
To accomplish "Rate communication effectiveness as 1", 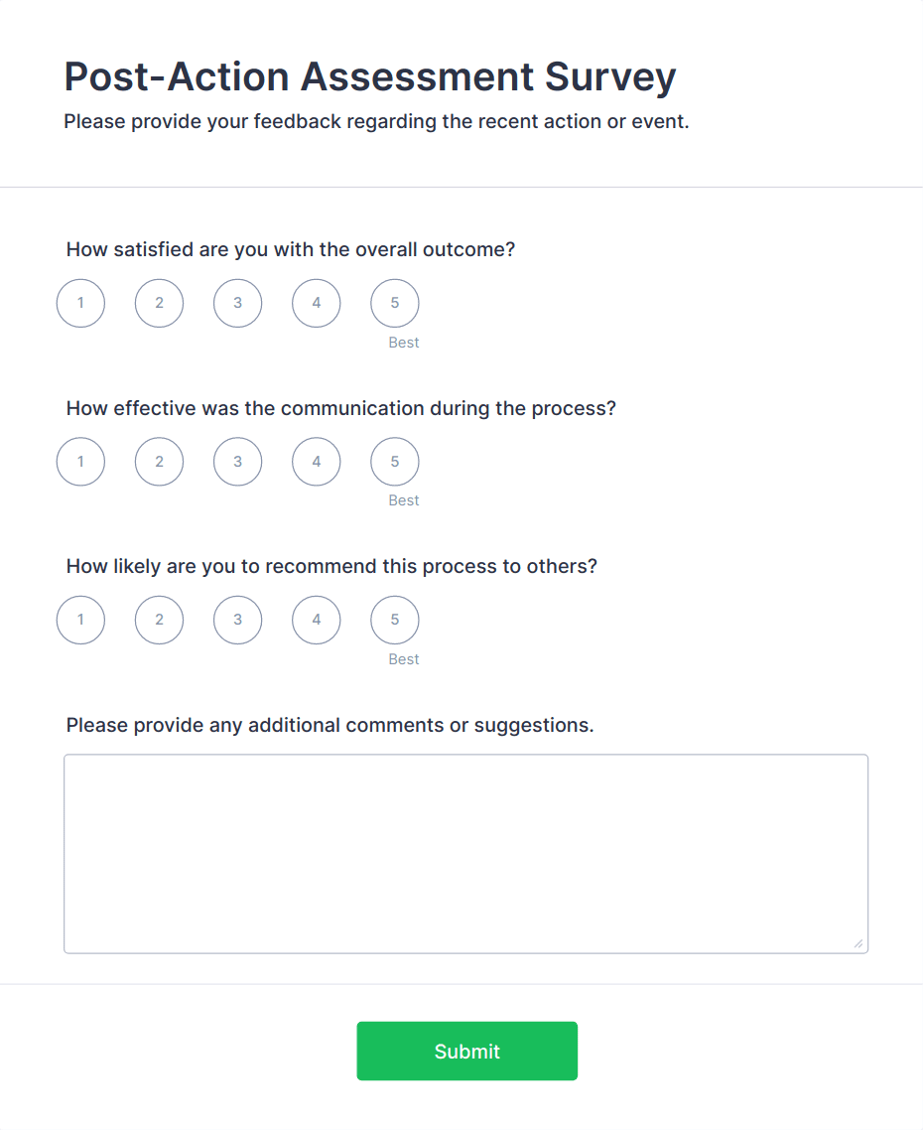I will (80, 462).
